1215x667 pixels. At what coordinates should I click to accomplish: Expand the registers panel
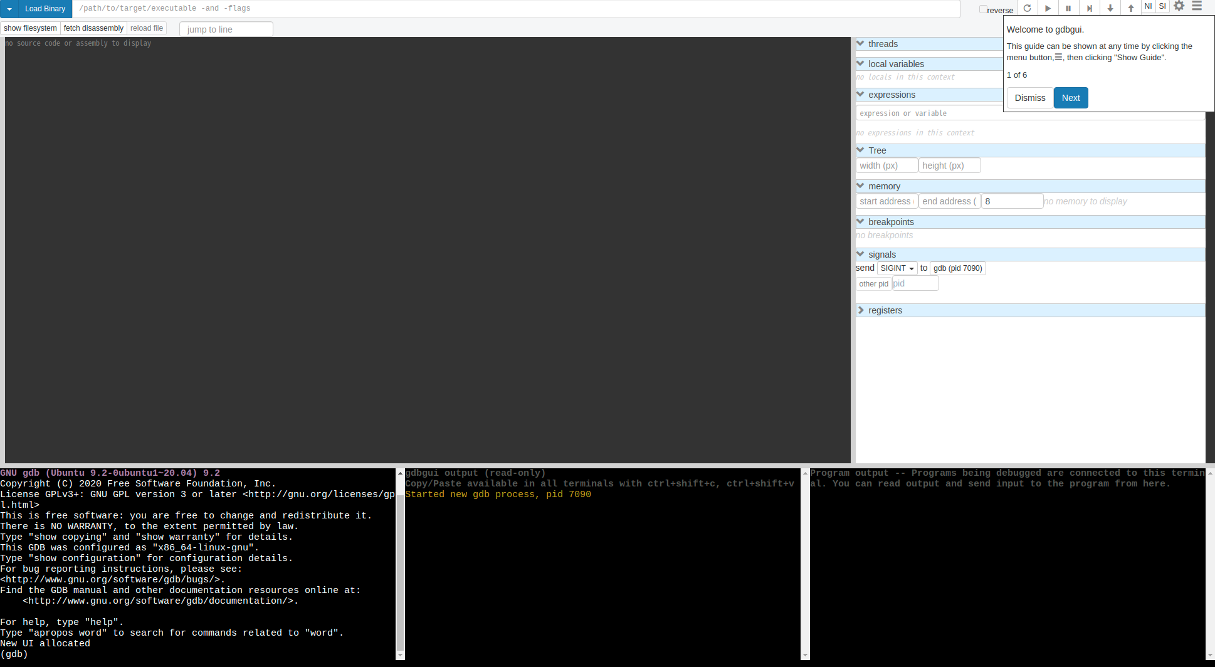click(x=861, y=310)
